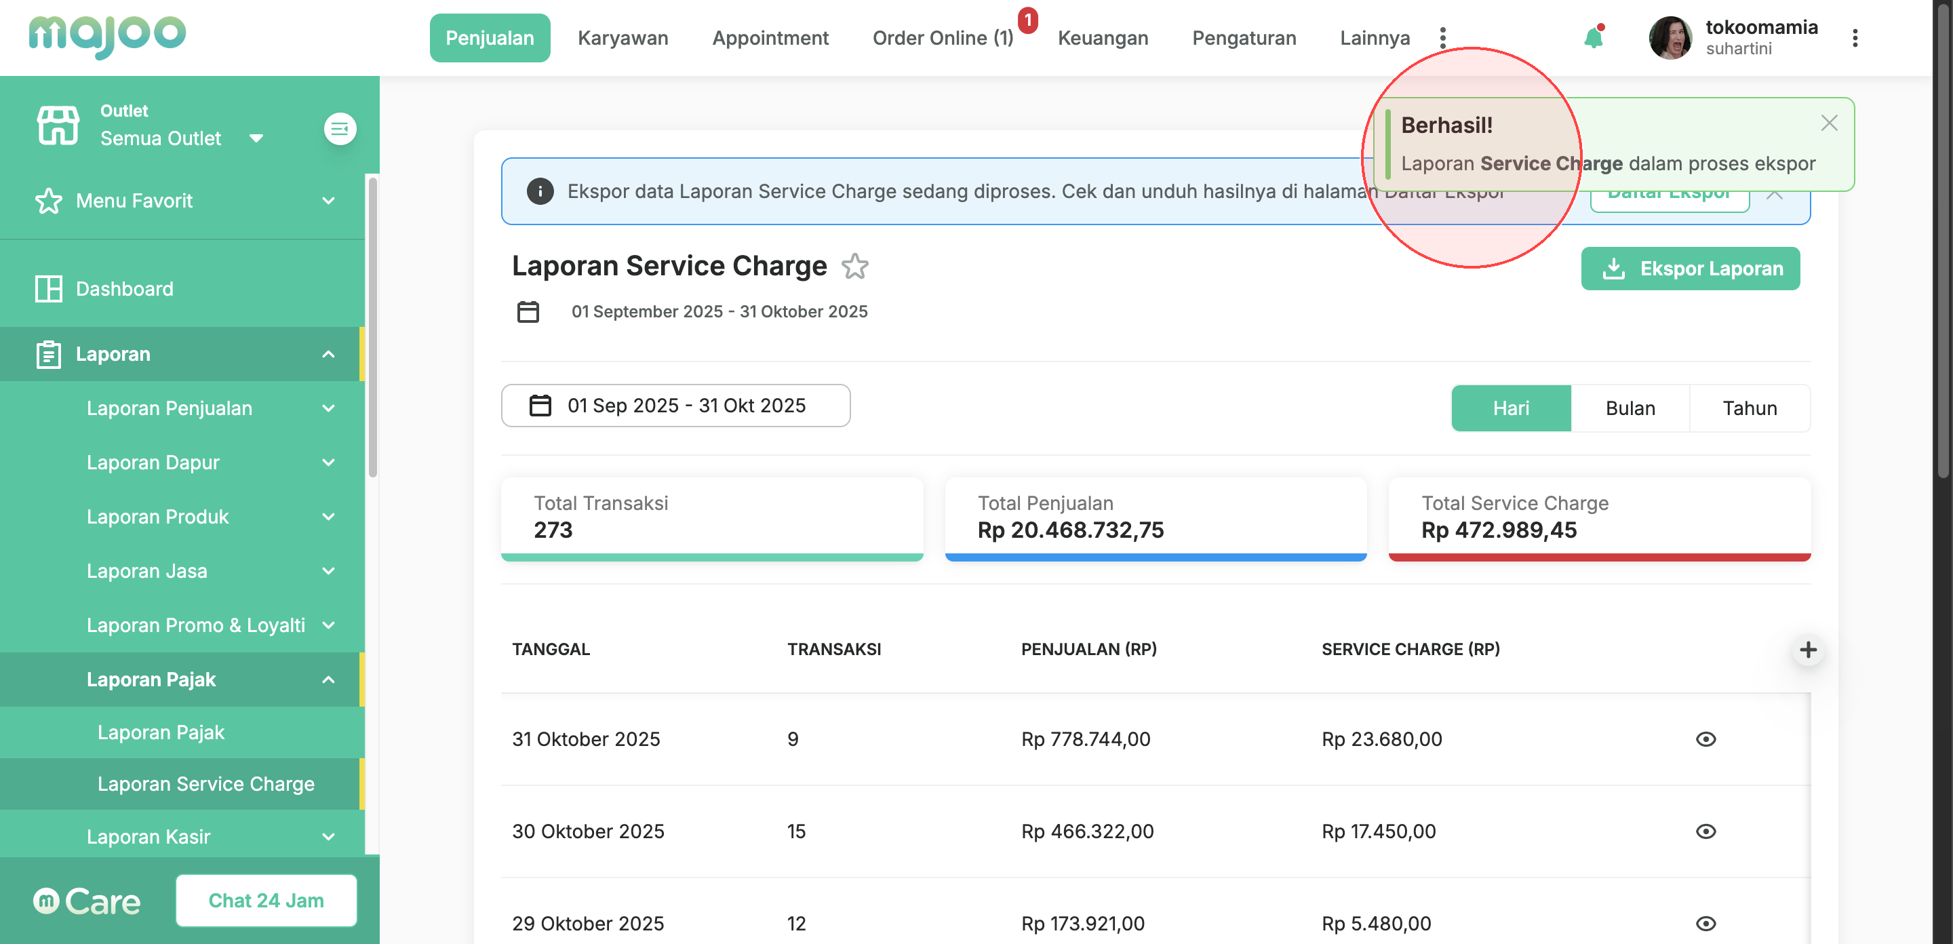Open the Dashboard icon in sidebar
This screenshot has height=944, width=1953.
[x=49, y=289]
